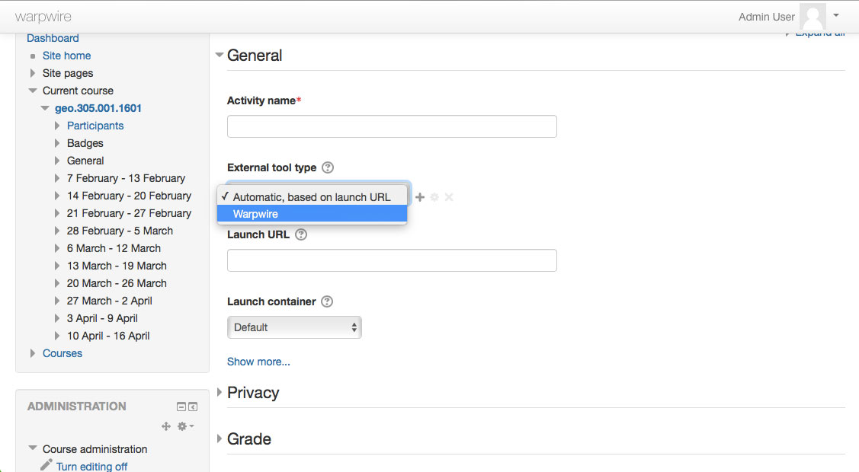Collapse the General section
The height and width of the screenshot is (472, 859).
(220, 55)
